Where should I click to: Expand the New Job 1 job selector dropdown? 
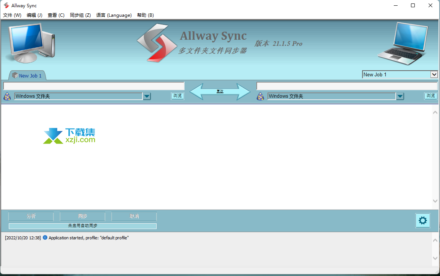(434, 74)
